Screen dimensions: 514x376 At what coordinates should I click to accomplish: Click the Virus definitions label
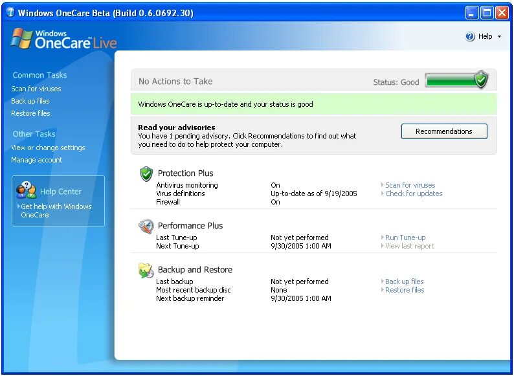pos(181,194)
